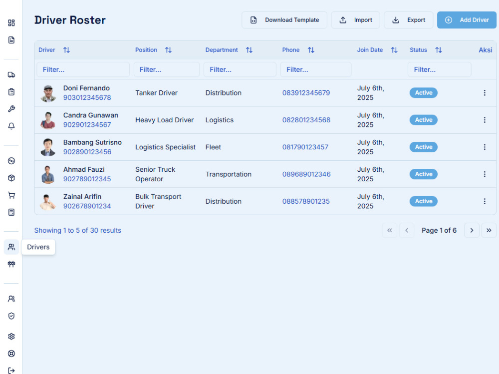499x374 pixels.
Task: Click the Add Driver button
Action: pos(467,20)
